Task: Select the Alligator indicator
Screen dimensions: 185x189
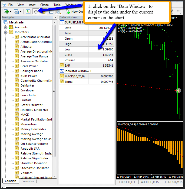Action: pos(27,47)
